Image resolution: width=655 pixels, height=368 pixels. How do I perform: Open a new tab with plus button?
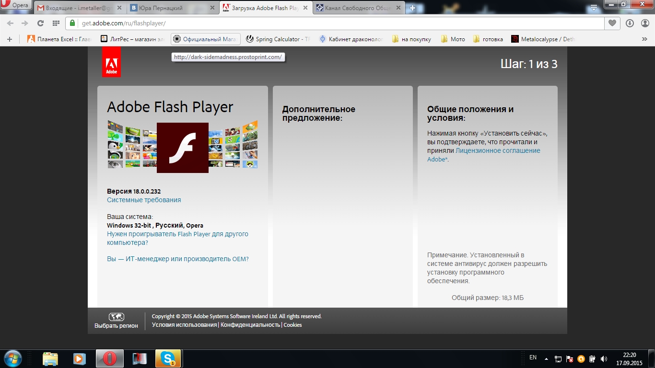[x=412, y=8]
